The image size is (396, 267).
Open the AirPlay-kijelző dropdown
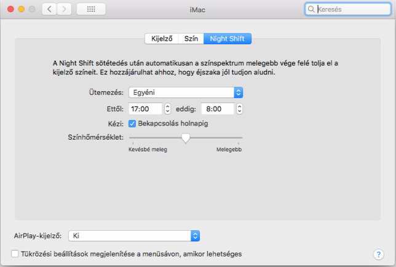tap(134, 236)
